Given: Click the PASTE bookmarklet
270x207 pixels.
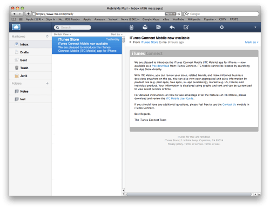Looking at the screenshot, I should point(234,19).
